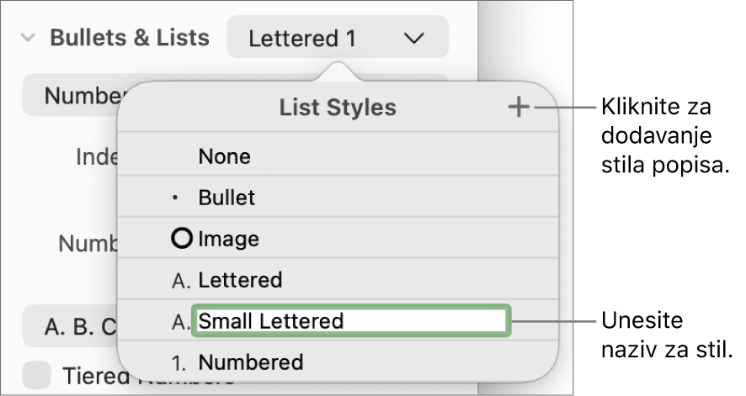
Task: Open the Lettered 1 list style dropdown
Action: (337, 39)
